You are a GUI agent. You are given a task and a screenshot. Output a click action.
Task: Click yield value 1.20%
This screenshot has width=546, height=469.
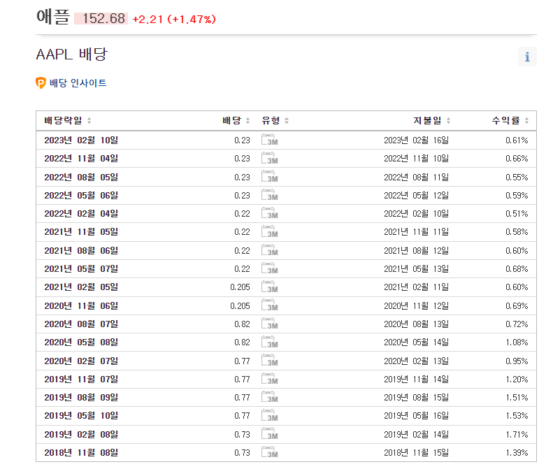(x=517, y=379)
